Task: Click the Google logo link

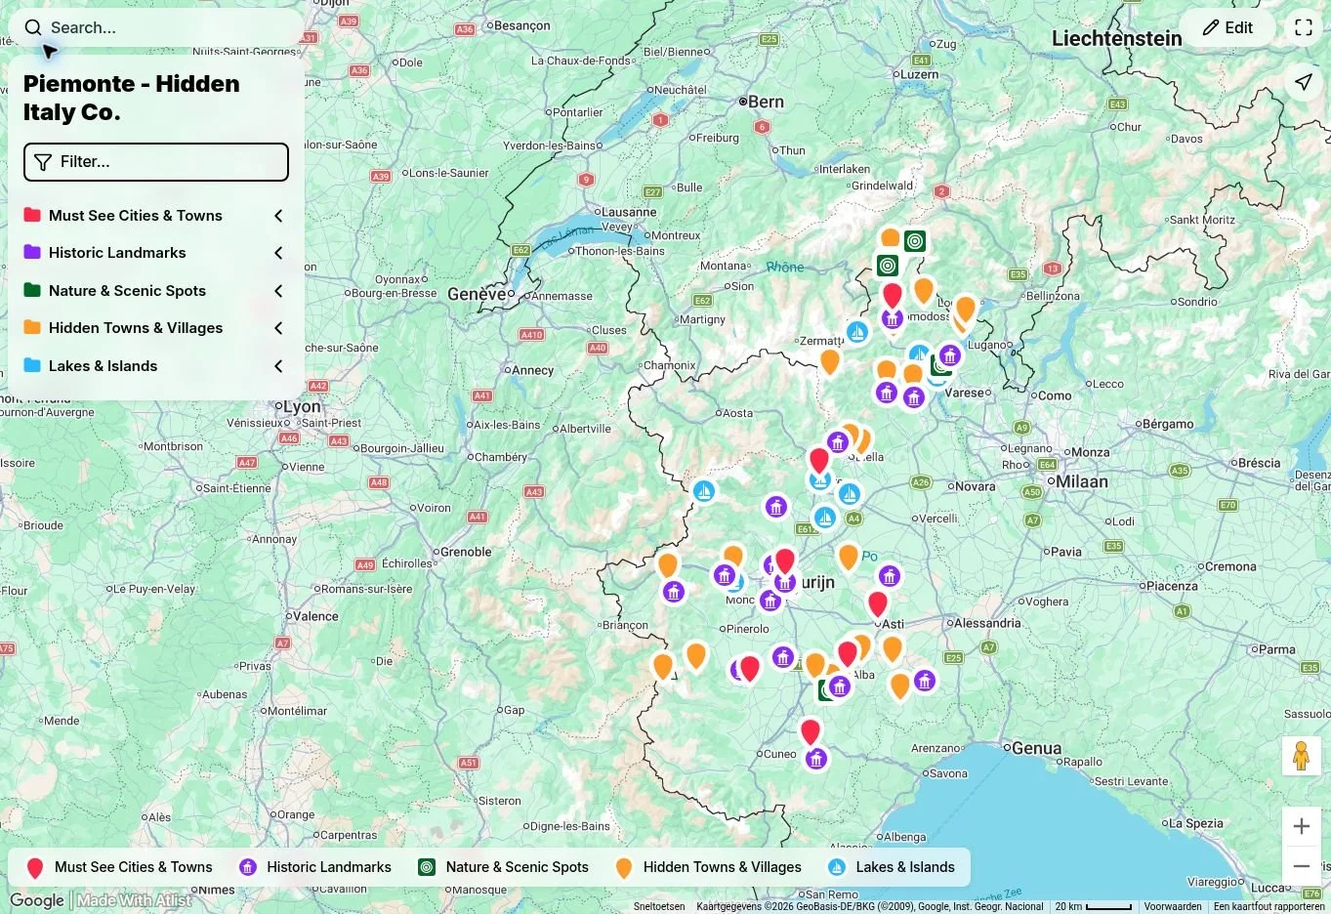Action: pos(37,900)
